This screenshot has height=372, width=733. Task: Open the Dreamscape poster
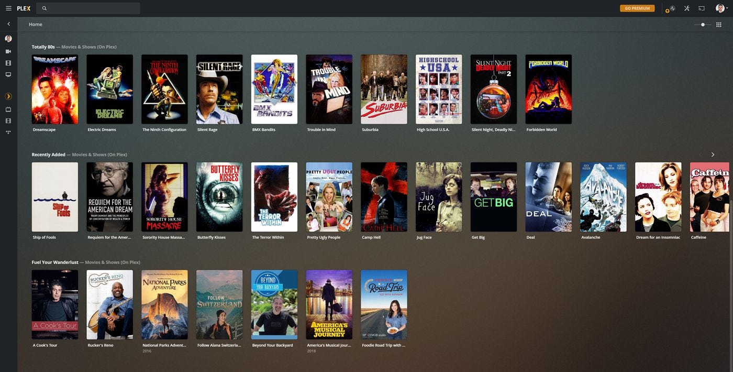(x=55, y=89)
